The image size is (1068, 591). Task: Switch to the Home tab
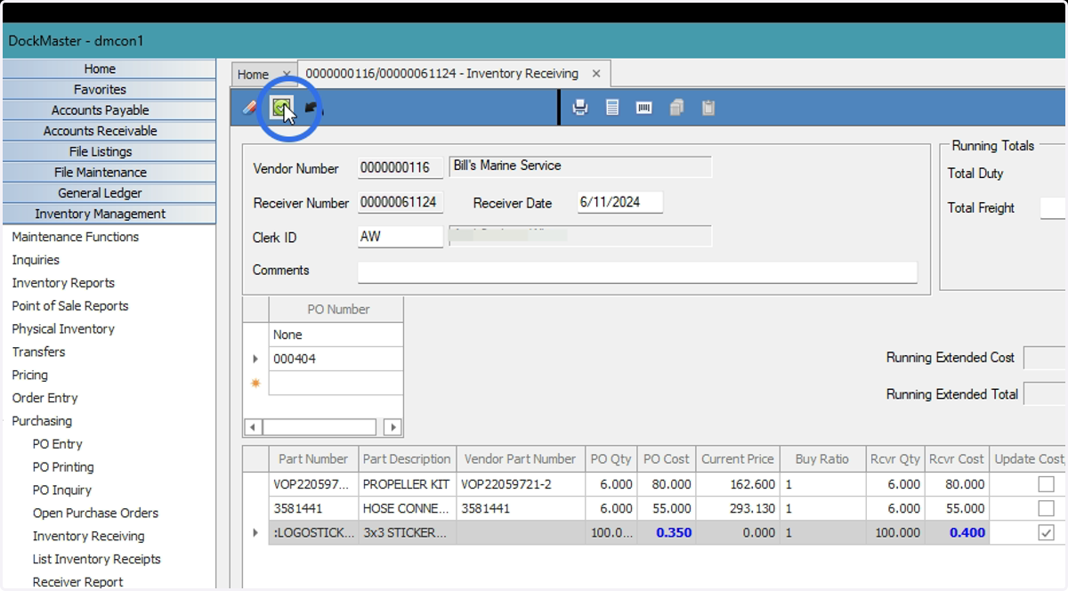(254, 75)
